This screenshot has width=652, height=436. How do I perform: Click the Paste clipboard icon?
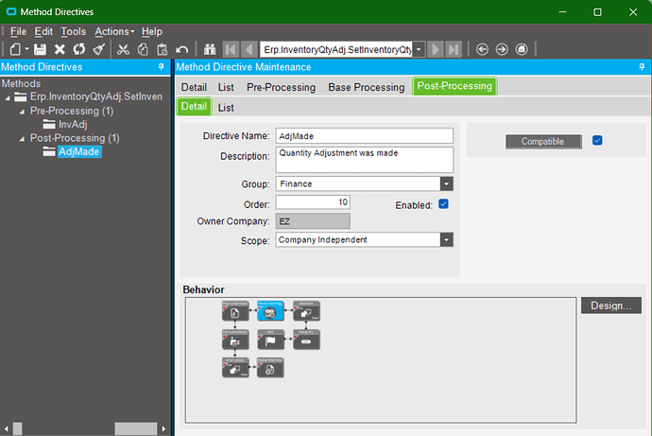[x=162, y=49]
